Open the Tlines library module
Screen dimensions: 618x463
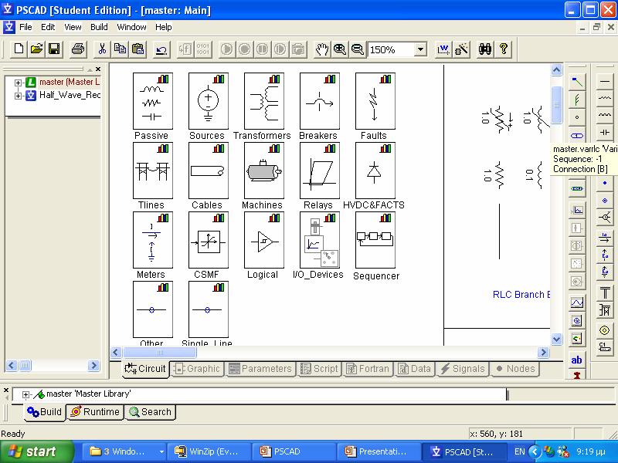(x=153, y=171)
